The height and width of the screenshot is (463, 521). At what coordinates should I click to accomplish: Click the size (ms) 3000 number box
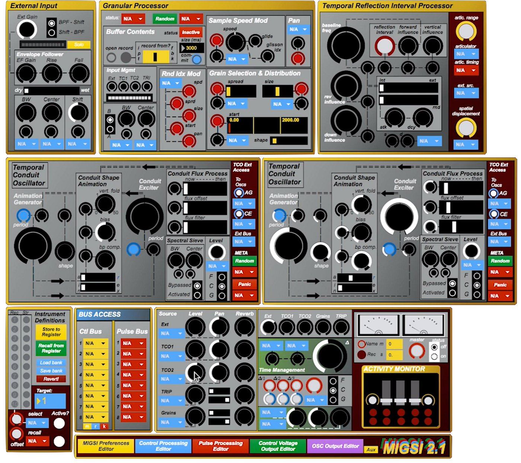[x=192, y=48]
